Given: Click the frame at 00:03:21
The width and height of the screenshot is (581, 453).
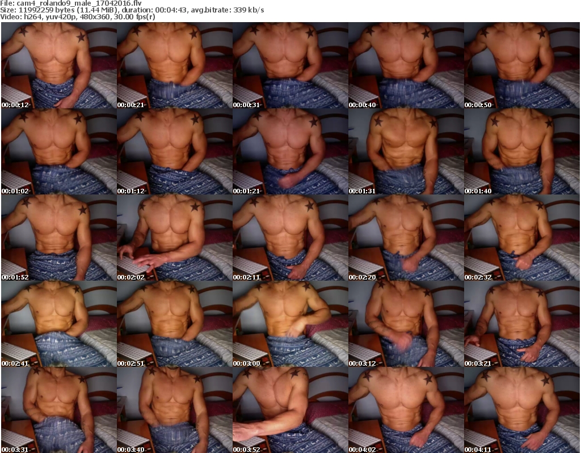Looking at the screenshot, I should 522,324.
